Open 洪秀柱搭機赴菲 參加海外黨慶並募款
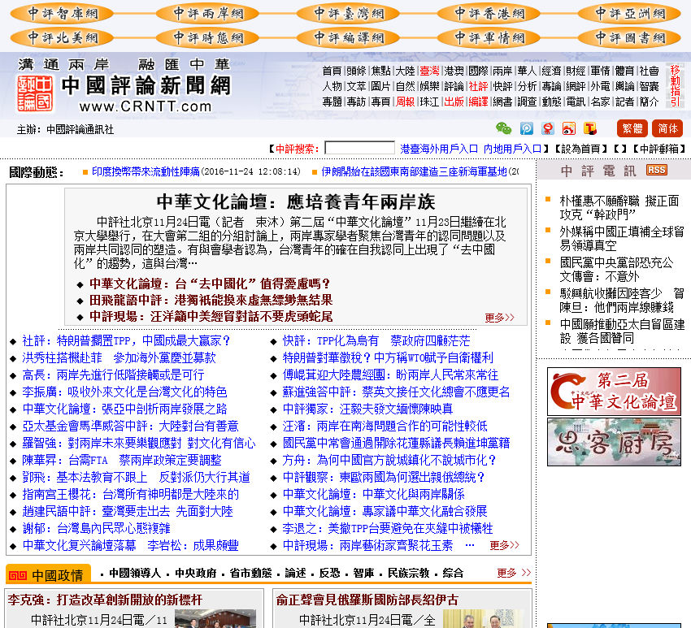Image resolution: width=691 pixels, height=628 pixels. (x=119, y=357)
